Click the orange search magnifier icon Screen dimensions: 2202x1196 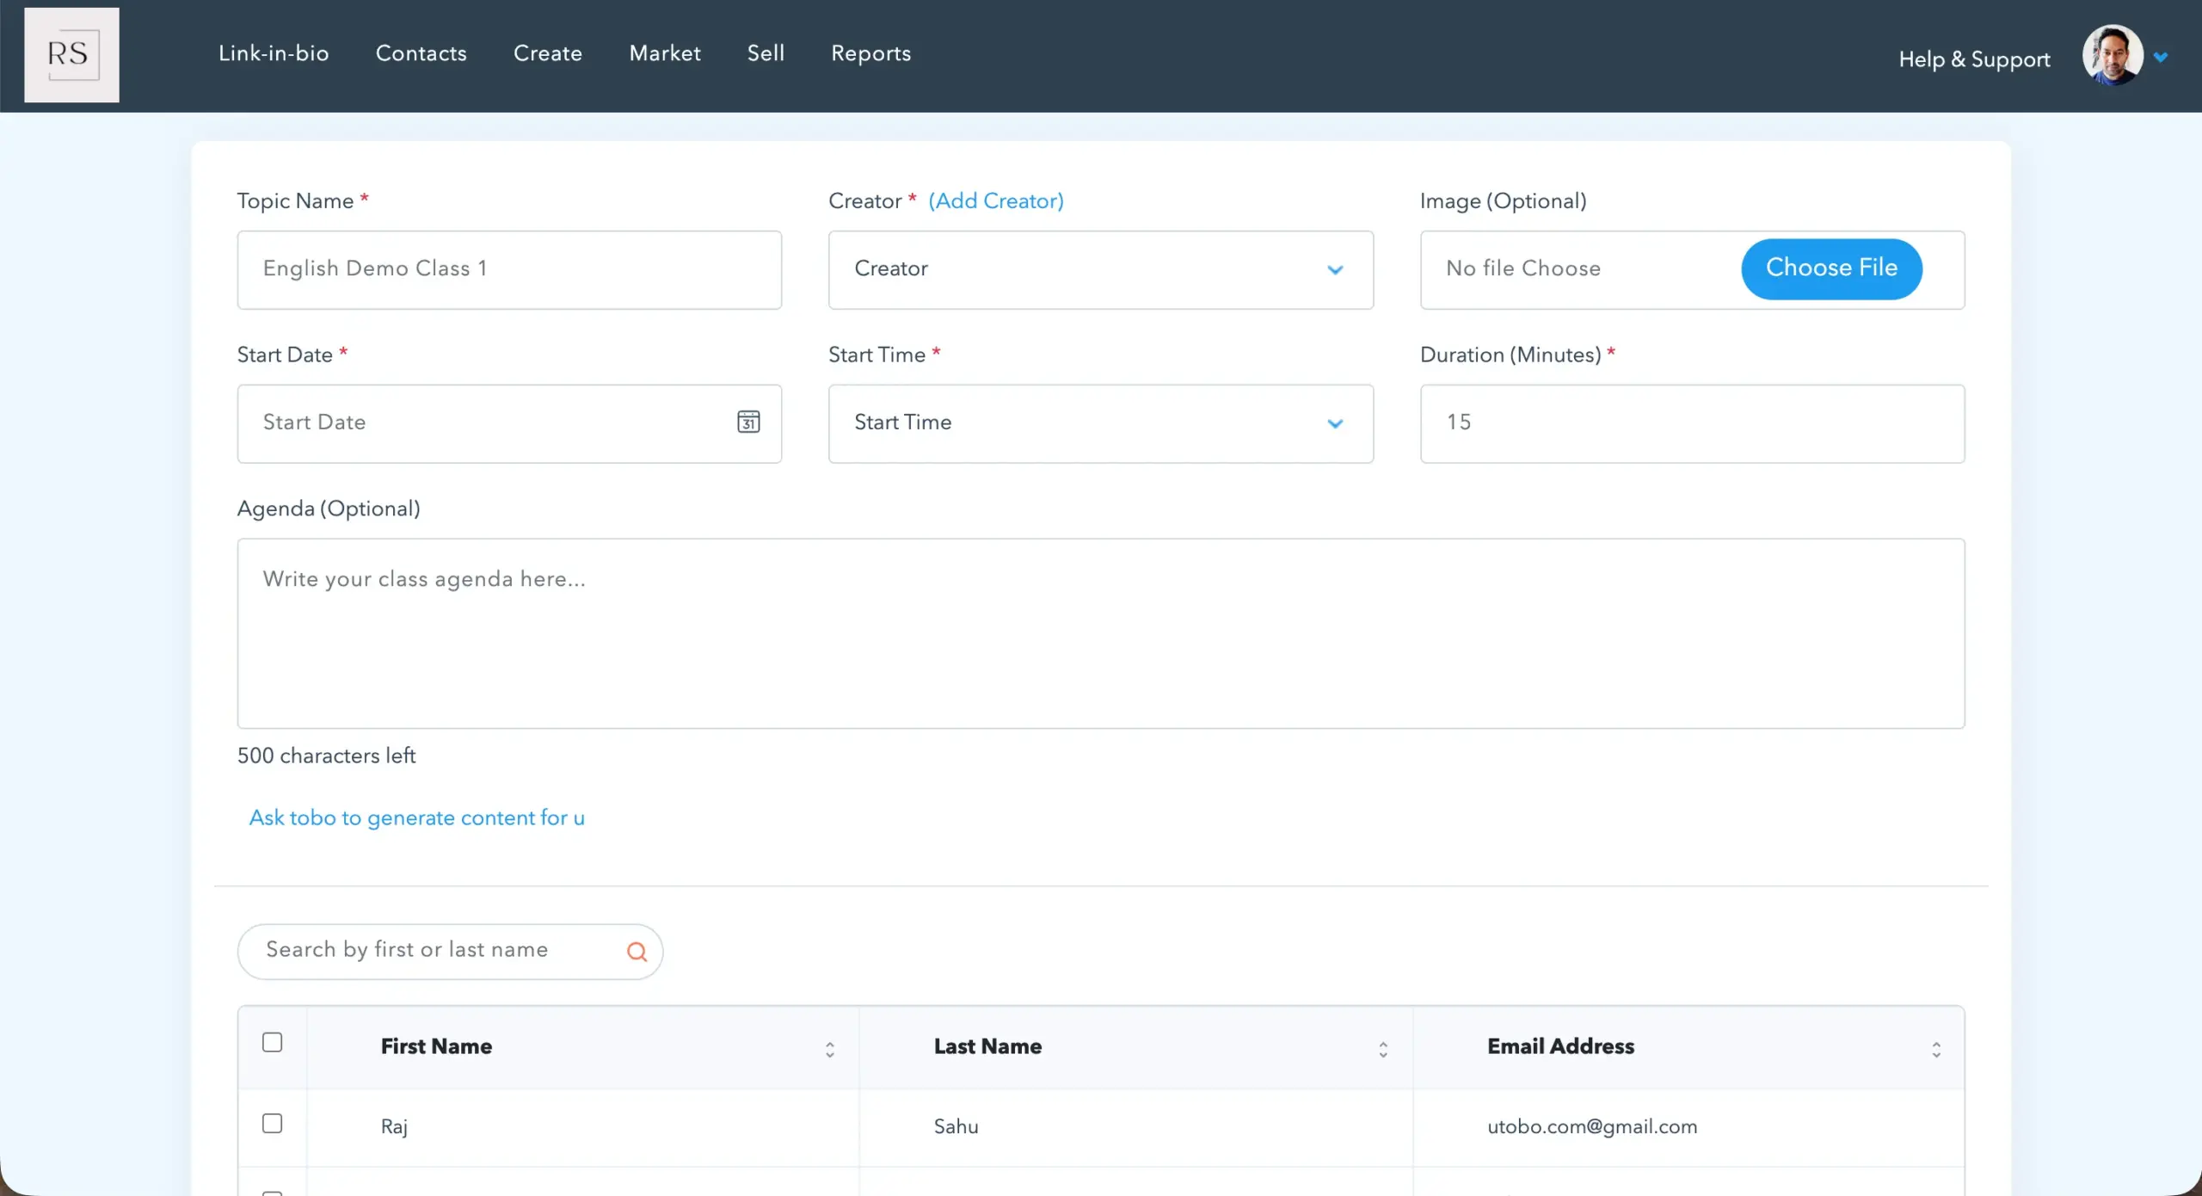tap(637, 952)
